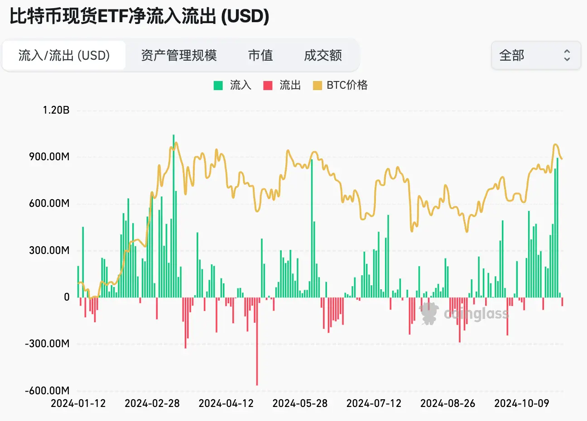Screen dimensions: 587x421
Task: Click the coinglass watermark text
Action: tap(476, 314)
